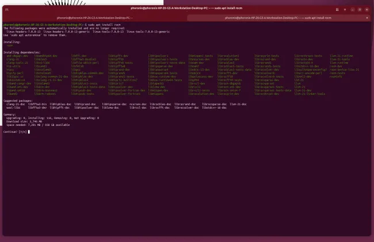The height and width of the screenshot is (242, 374).
Task: Click 'librocsparse1-tests-data' dependency
Action: [x=273, y=90]
